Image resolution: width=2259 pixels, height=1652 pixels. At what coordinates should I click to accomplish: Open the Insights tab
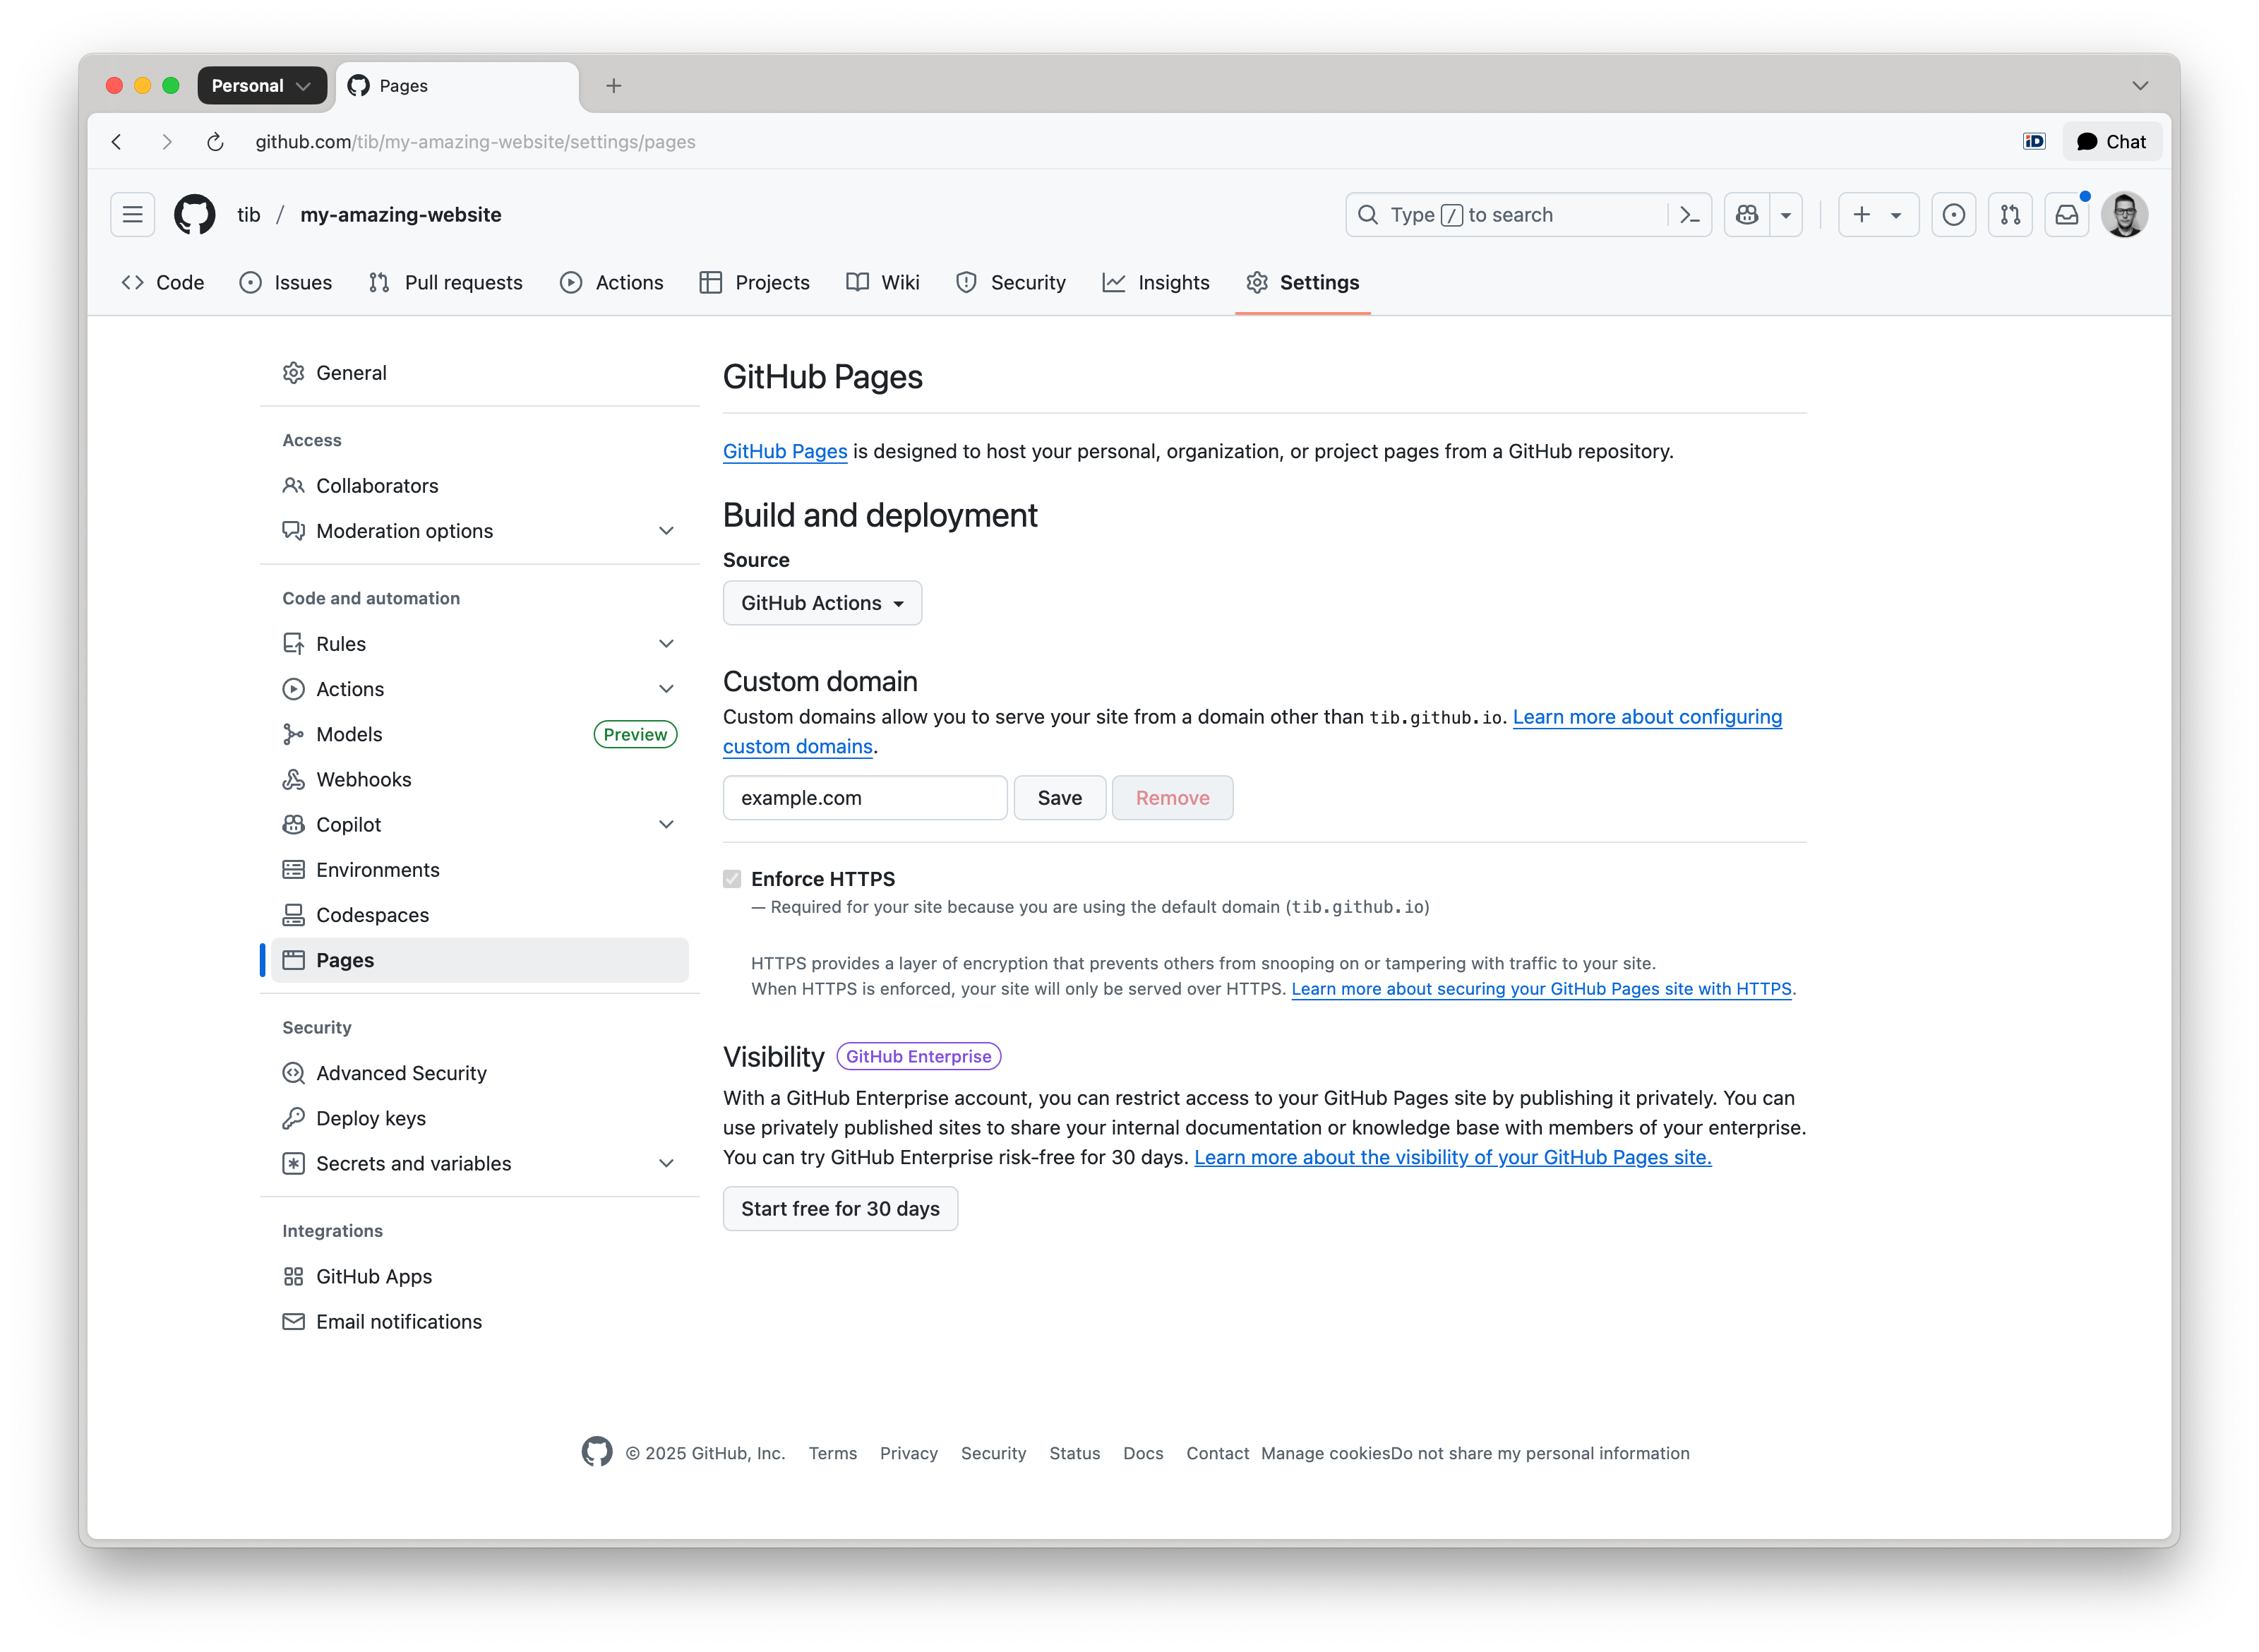click(1156, 283)
